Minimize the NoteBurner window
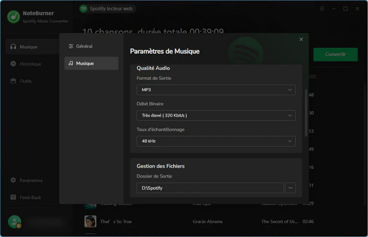Image resolution: width=368 pixels, height=237 pixels. pos(334,9)
